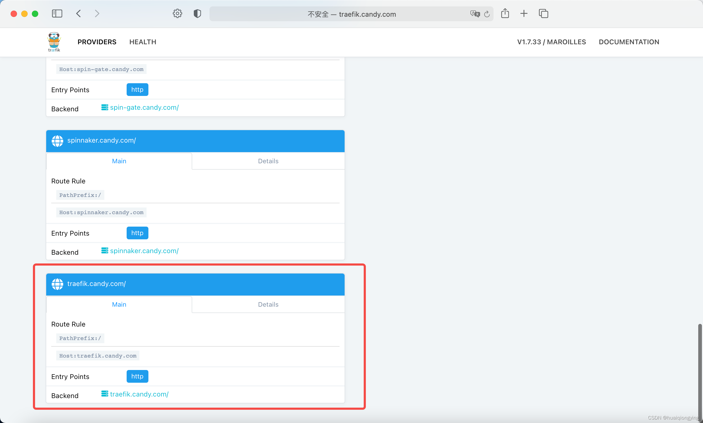703x423 pixels.
Task: Click the globe icon in traefik.candy.com/ header
Action: [x=57, y=284]
